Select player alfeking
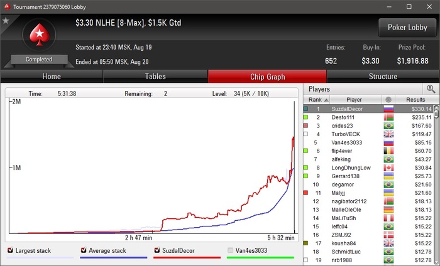440x266 pixels. (341, 159)
